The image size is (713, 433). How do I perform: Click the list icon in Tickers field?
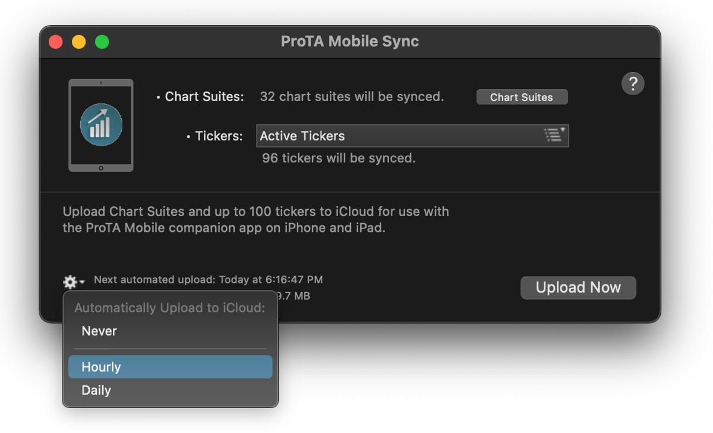[554, 135]
